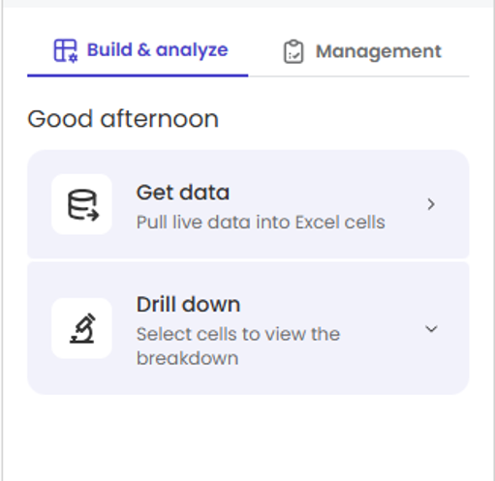Click the blue underline beneath Build & analyze
This screenshot has width=495, height=481.
coord(138,75)
